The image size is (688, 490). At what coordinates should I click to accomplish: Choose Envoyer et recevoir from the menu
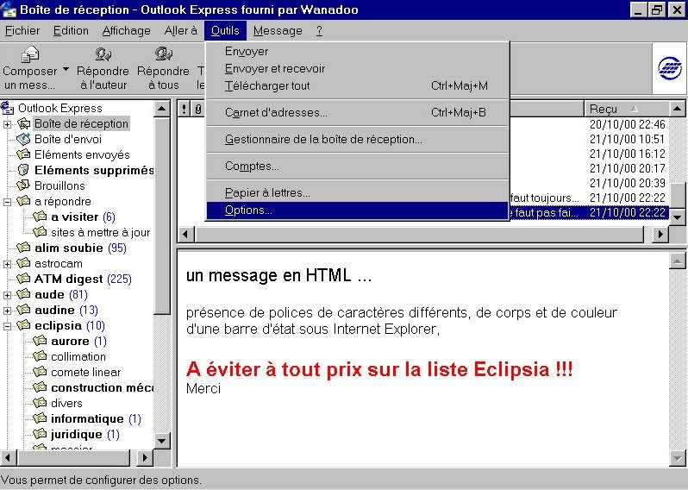point(357,68)
